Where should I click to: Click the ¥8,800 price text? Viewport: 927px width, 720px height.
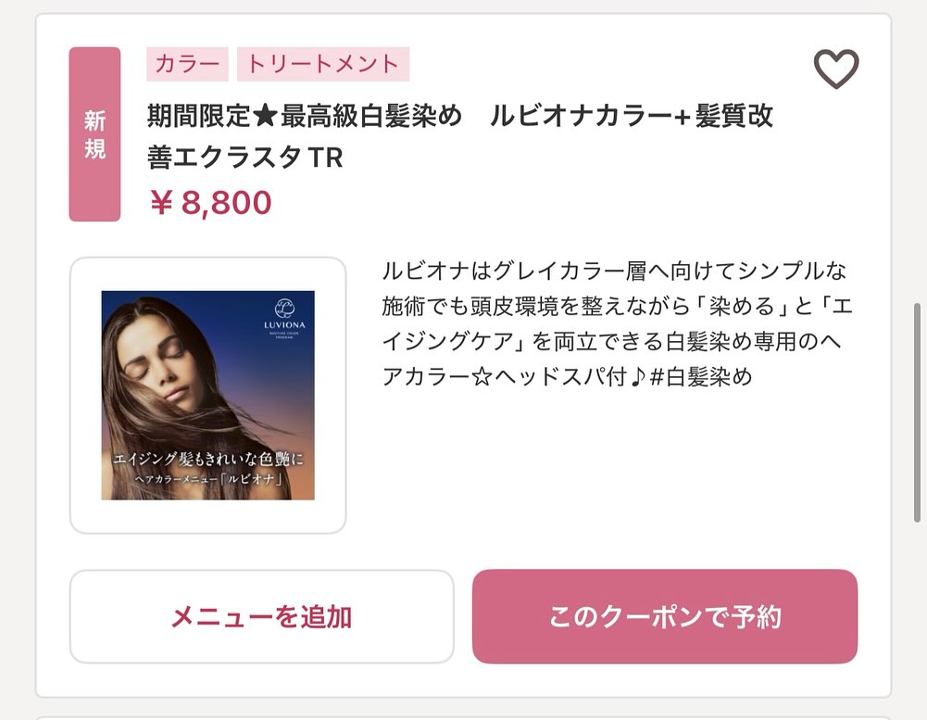pyautogui.click(x=210, y=202)
